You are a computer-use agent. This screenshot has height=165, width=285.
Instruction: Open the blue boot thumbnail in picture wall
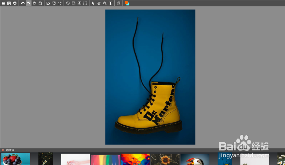point(225,159)
